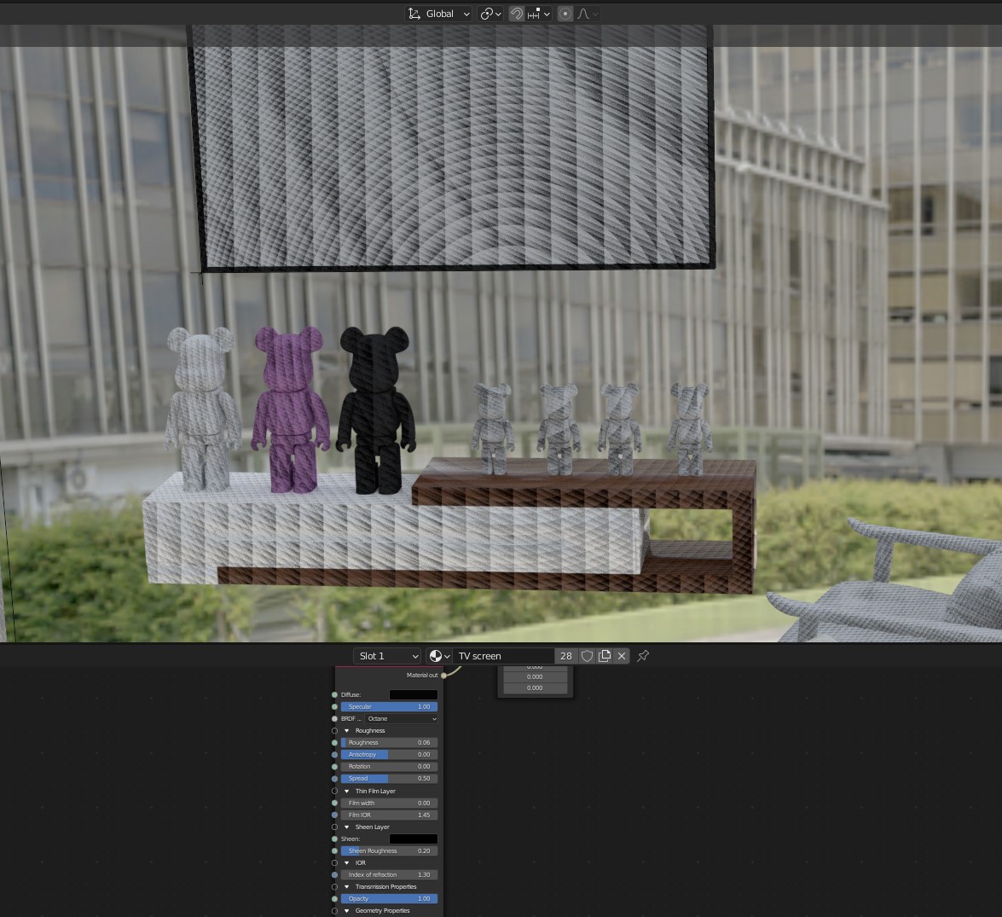Click the Sheen Roughness 0.20 field

389,851
